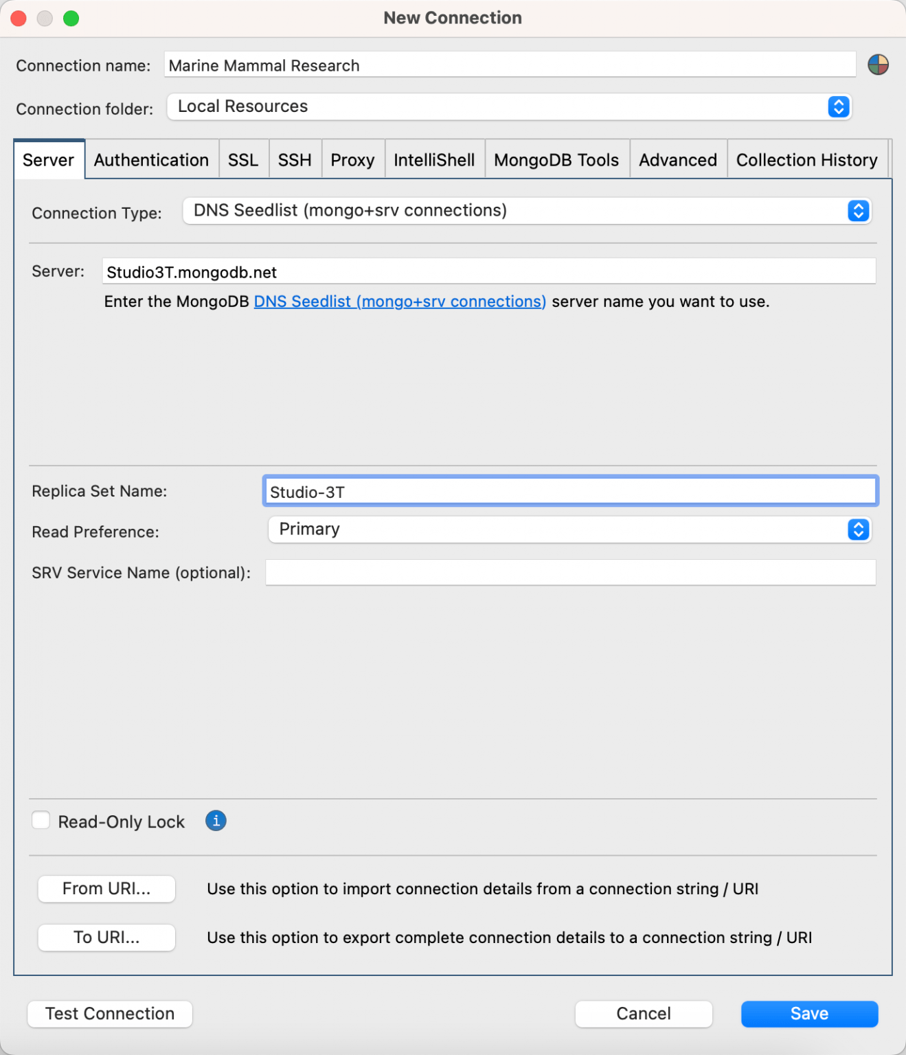Click the Read-Only Lock info icon
Screen dimensions: 906x1055
[216, 821]
